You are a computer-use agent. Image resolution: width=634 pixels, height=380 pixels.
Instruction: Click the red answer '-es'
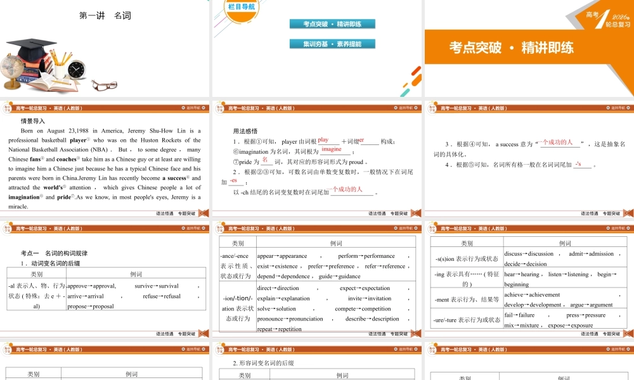(x=233, y=180)
